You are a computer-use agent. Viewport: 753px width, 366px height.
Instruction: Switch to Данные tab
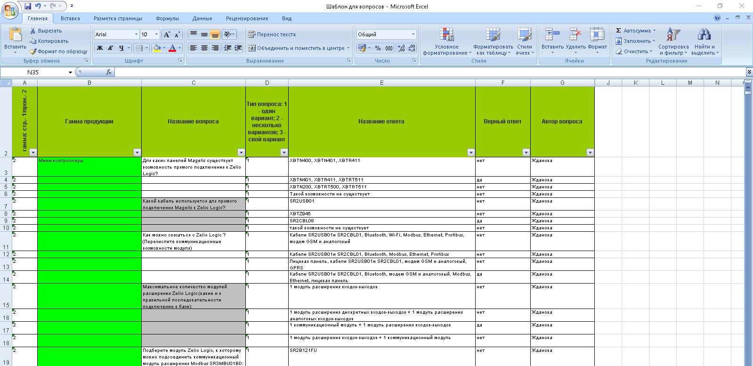tap(202, 18)
